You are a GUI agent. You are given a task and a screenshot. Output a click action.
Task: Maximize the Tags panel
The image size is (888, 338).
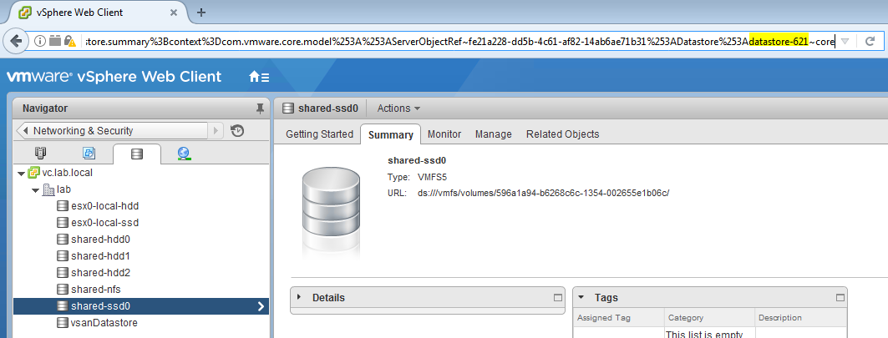click(x=840, y=298)
